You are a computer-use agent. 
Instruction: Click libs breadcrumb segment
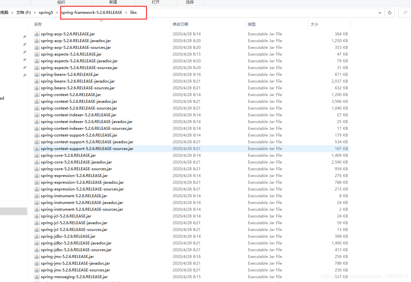[x=133, y=13]
